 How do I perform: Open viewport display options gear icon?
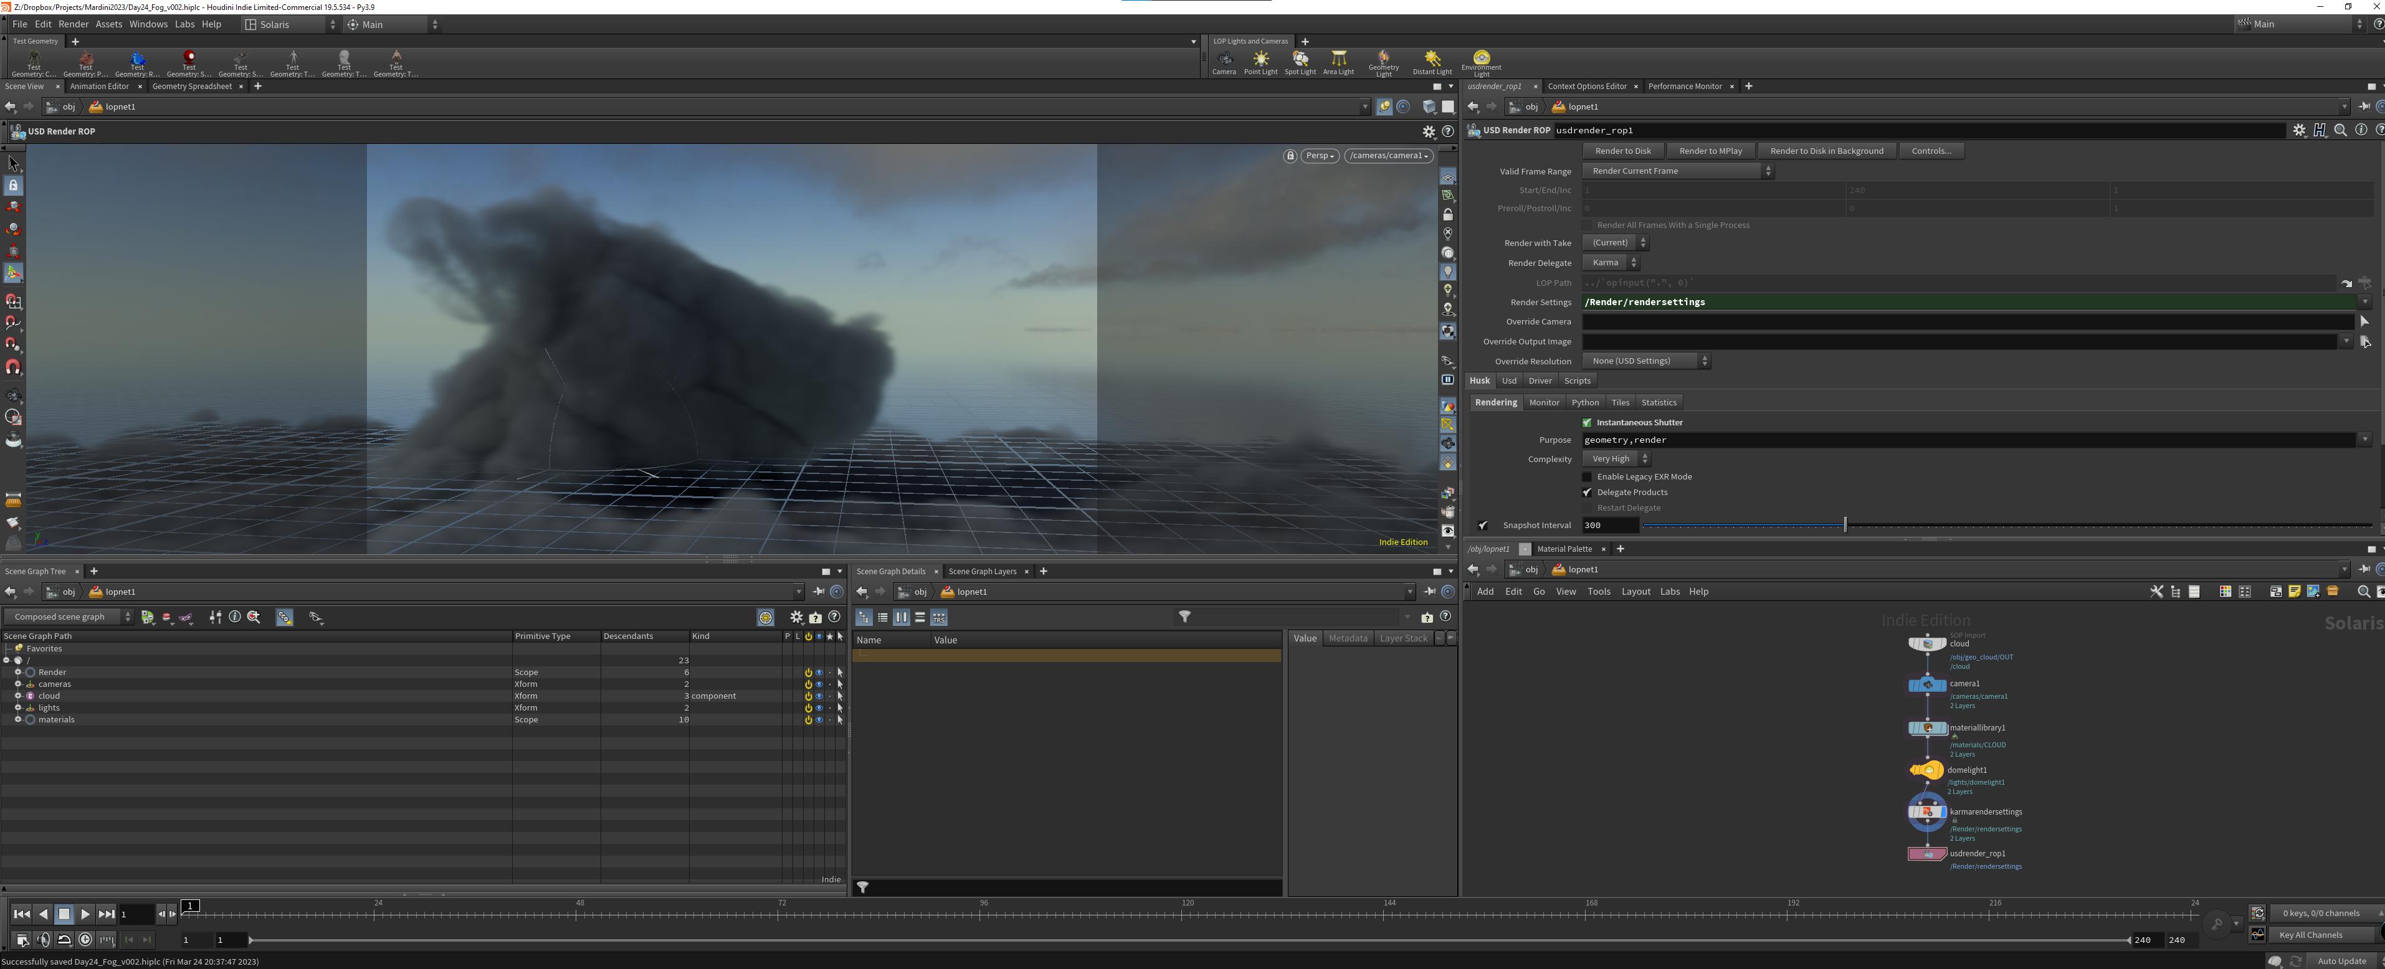[x=1429, y=131]
